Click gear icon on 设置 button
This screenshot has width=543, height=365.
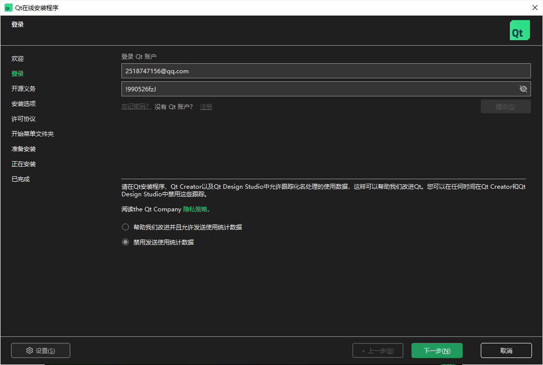(x=30, y=350)
